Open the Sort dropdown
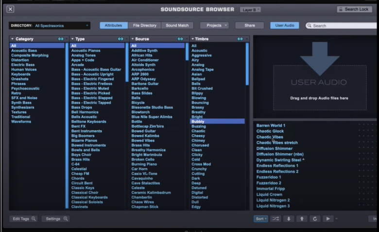Viewport: 379px width, 232px height. (261, 219)
